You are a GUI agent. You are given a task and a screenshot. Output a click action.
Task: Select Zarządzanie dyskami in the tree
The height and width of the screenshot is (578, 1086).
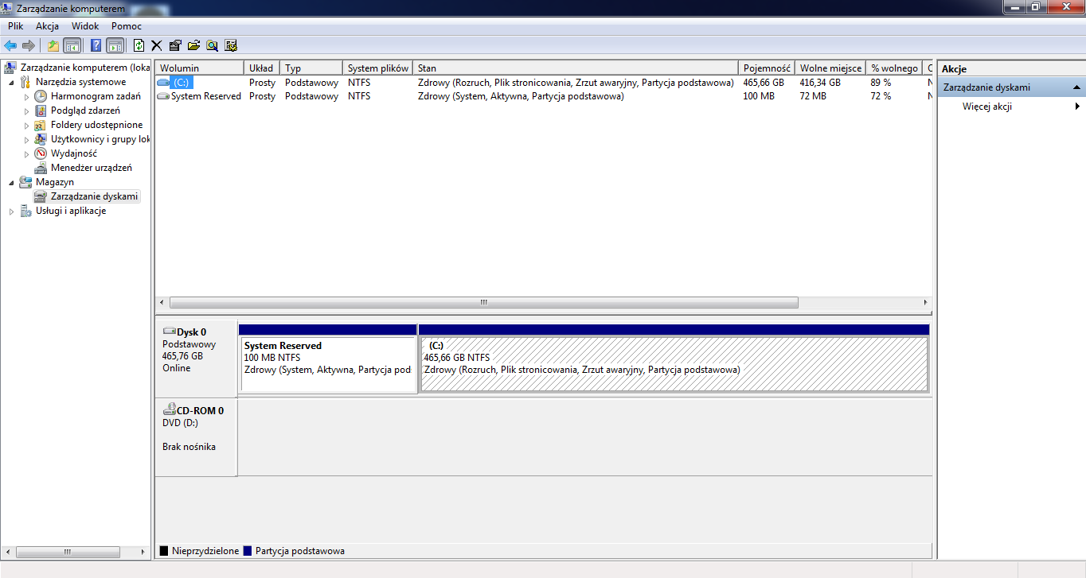click(94, 196)
